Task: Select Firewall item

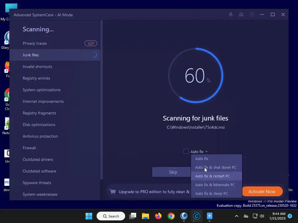Action: point(55,148)
